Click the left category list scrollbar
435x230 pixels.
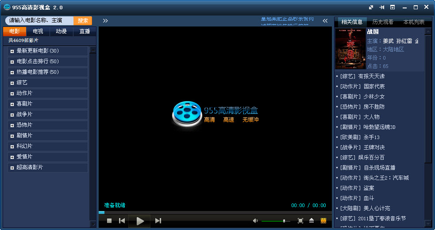93,137
